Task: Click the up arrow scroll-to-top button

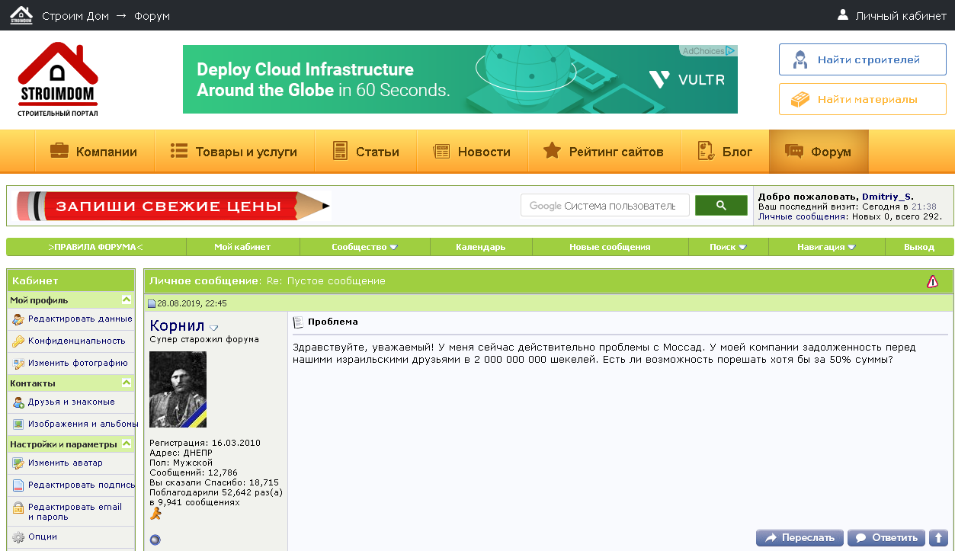Action: point(938,538)
